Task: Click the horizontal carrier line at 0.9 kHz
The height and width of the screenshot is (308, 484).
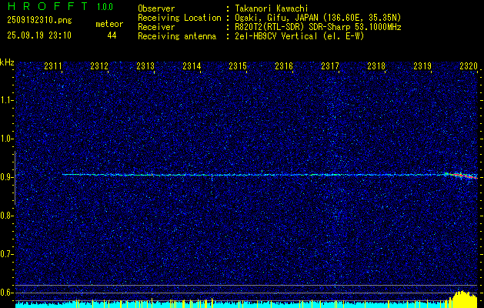Action: pyautogui.click(x=253, y=175)
